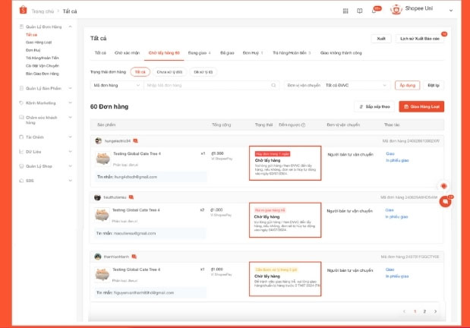Viewport: 470px width, 328px height.
Task: Open Lịch sử Xuất Báo cáo
Action: [420, 39]
